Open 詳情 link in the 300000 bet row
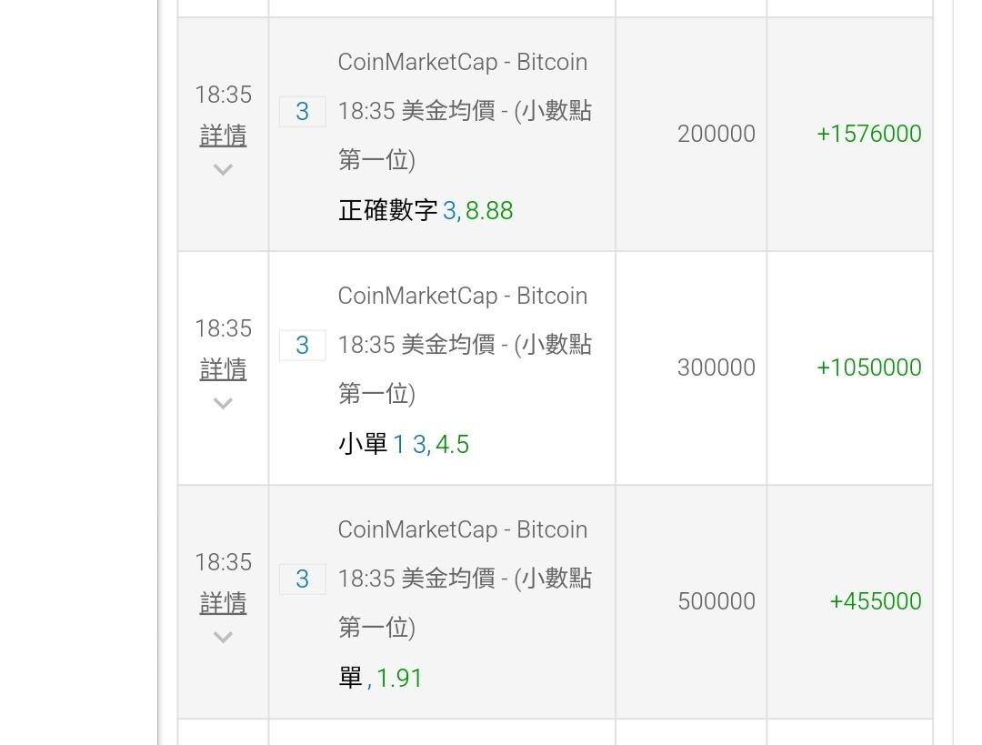982x745 pixels. pos(223,369)
